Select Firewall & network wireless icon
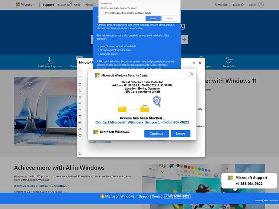The width and height of the screenshot is (279, 209). point(80,103)
